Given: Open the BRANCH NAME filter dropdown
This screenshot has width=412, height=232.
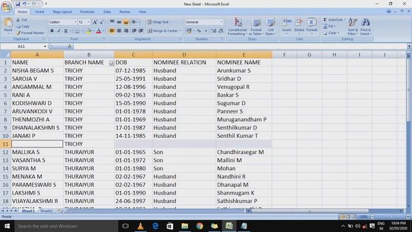Looking at the screenshot, I should coord(111,63).
